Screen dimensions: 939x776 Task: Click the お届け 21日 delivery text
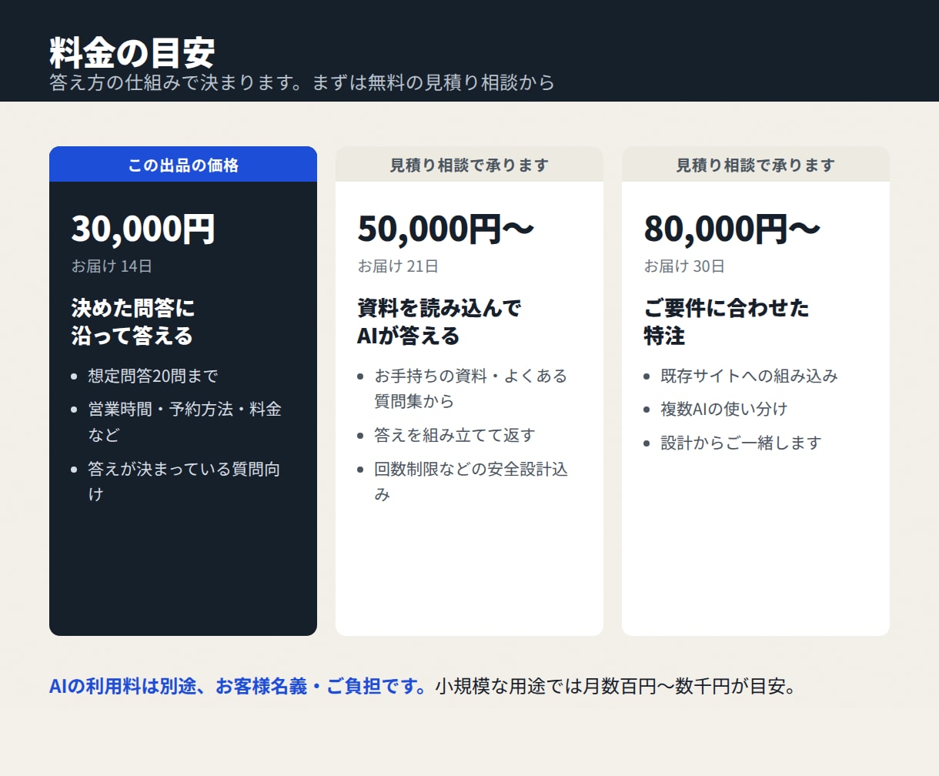398,266
